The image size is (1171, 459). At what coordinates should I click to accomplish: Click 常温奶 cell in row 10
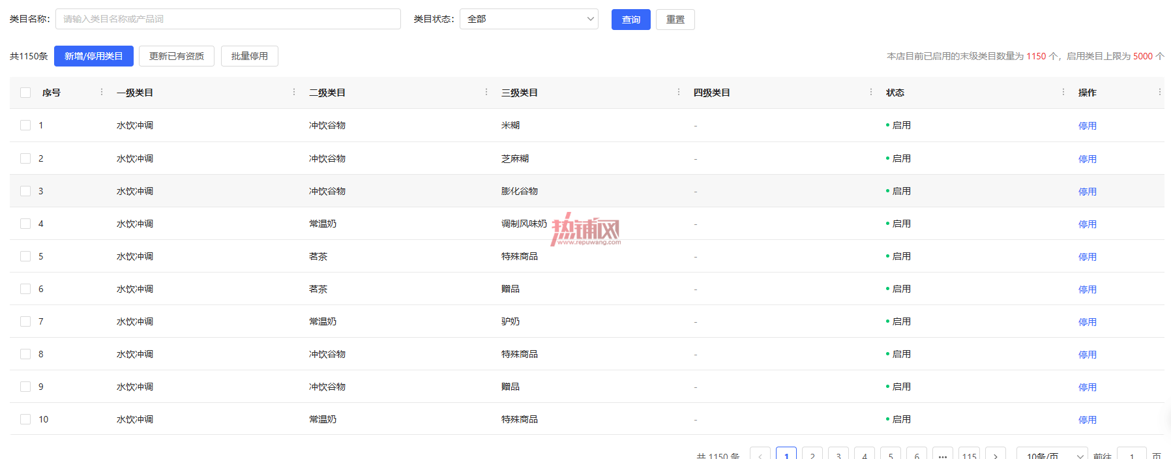pos(323,419)
